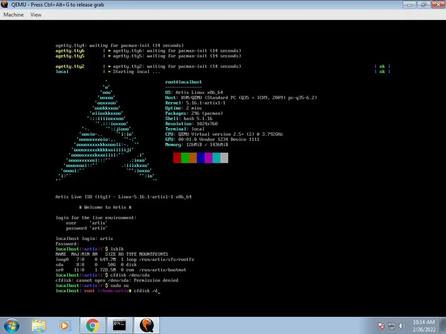This screenshot has height=334, width=446.
Task: Click the sda disk row
Action: pyautogui.click(x=96, y=265)
